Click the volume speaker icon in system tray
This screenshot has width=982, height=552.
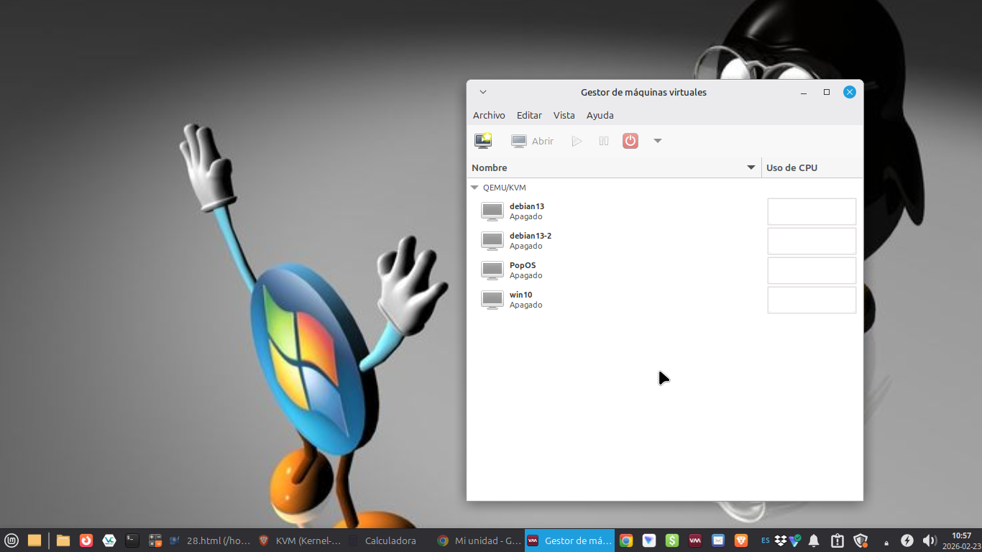point(929,540)
